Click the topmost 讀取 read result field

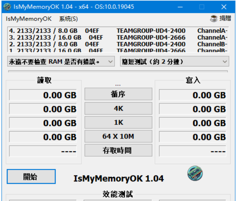[x=42, y=95]
